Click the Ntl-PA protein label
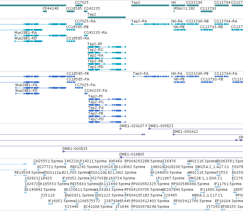Viewport: 243px width, 211px height. coord(177,73)
